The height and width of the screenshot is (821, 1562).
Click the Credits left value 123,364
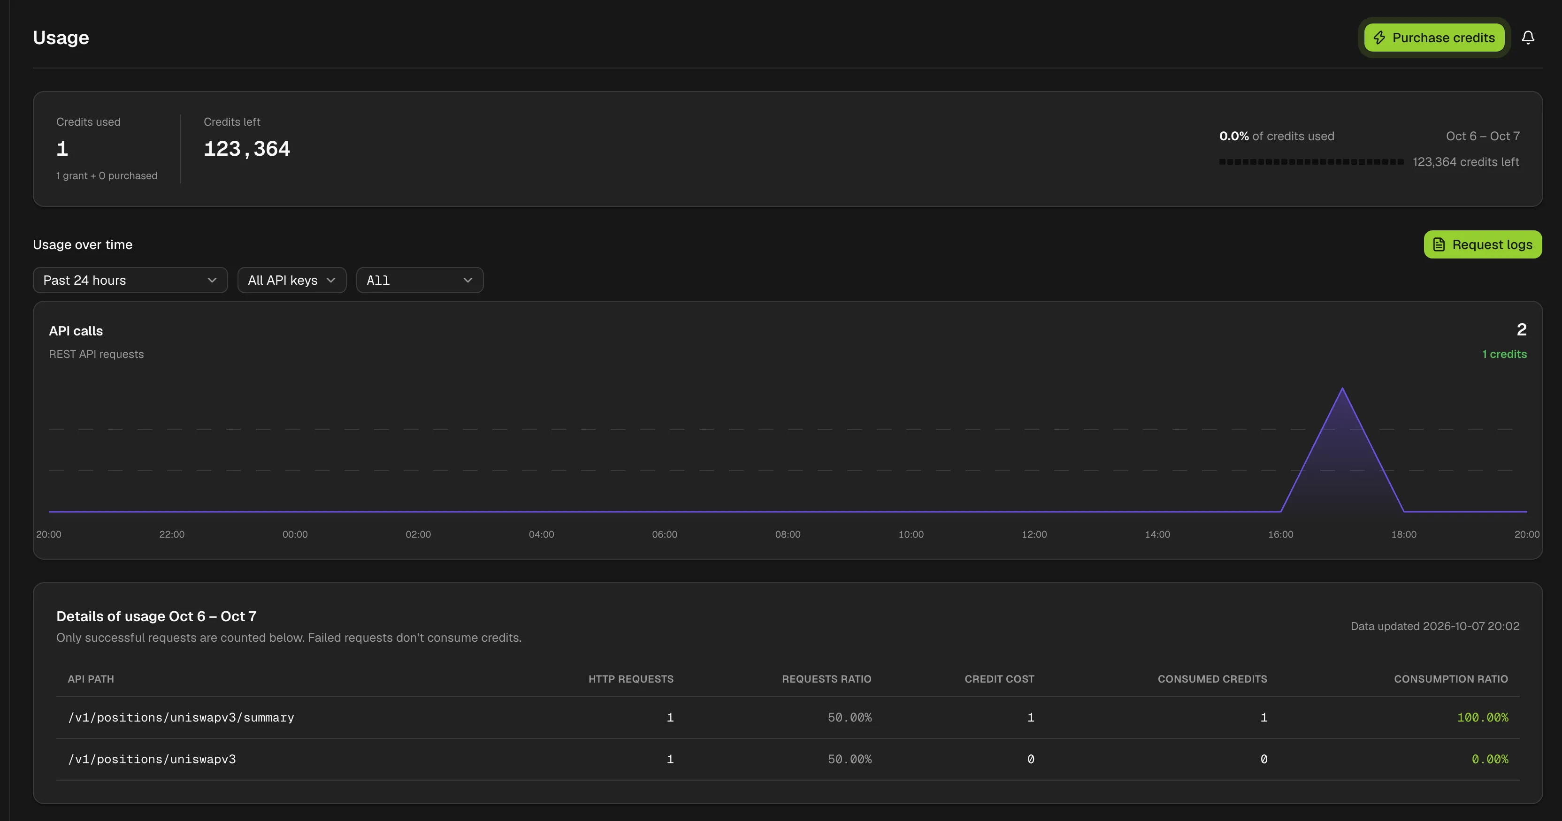(x=247, y=149)
